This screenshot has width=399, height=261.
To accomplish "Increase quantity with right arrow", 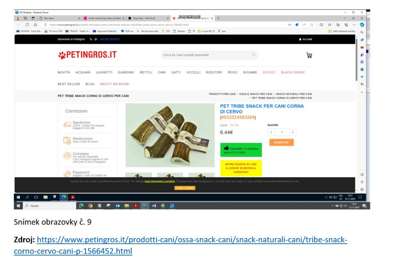I will (293, 132).
